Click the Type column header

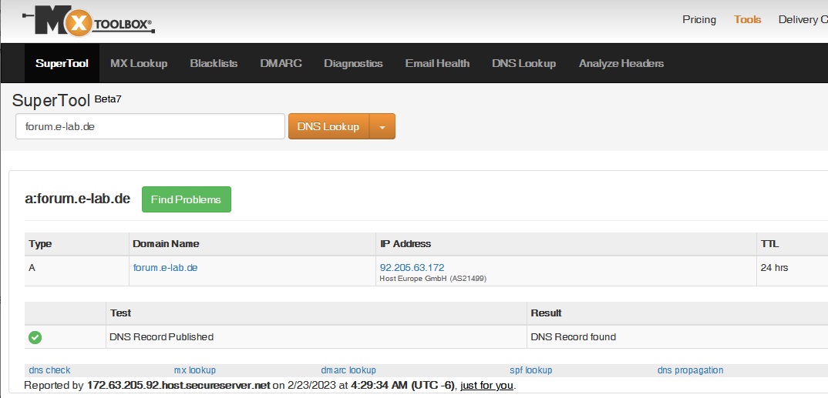click(40, 244)
